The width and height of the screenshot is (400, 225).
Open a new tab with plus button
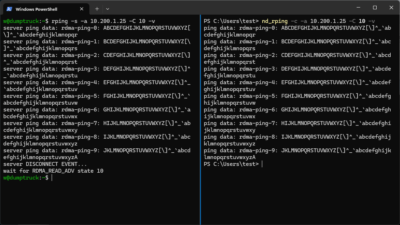coord(97,8)
